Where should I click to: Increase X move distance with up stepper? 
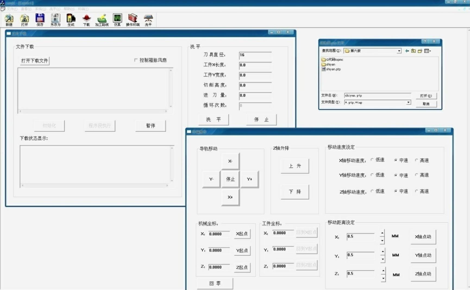[383, 233]
